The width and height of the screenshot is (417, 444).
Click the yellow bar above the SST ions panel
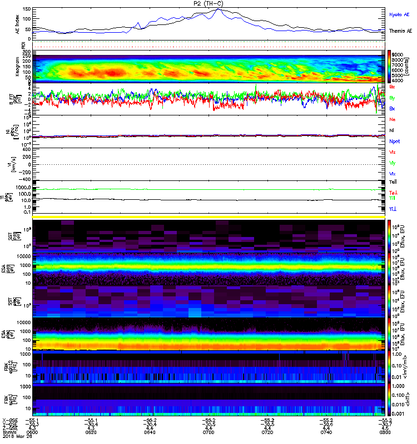tap(209, 217)
